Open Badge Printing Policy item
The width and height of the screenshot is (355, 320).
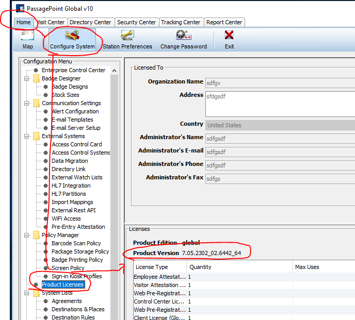pyautogui.click(x=77, y=260)
